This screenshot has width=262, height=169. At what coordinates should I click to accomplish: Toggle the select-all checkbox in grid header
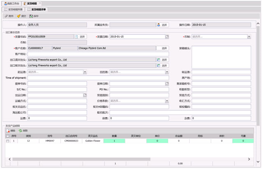click(x=7, y=136)
